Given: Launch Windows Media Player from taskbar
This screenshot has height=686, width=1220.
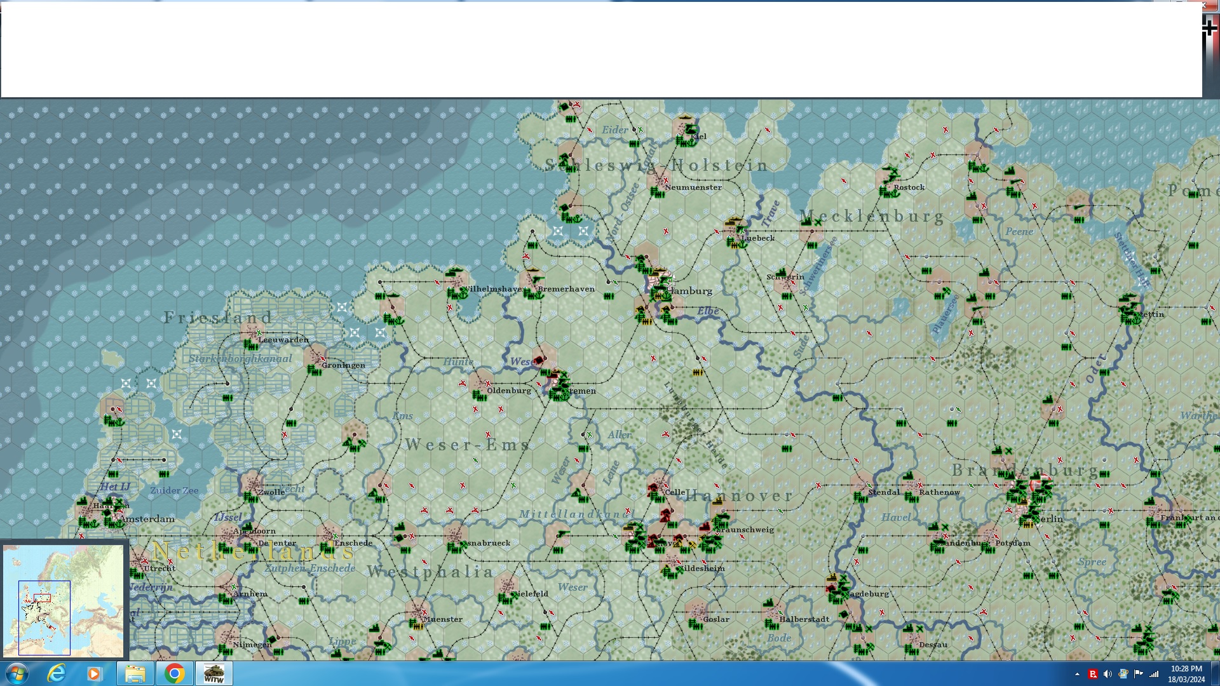Looking at the screenshot, I should 94,673.
